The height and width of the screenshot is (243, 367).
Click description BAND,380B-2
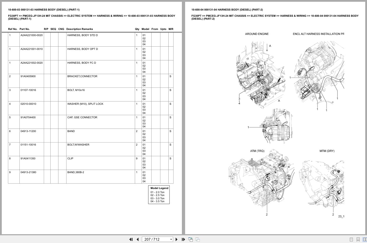76,172
